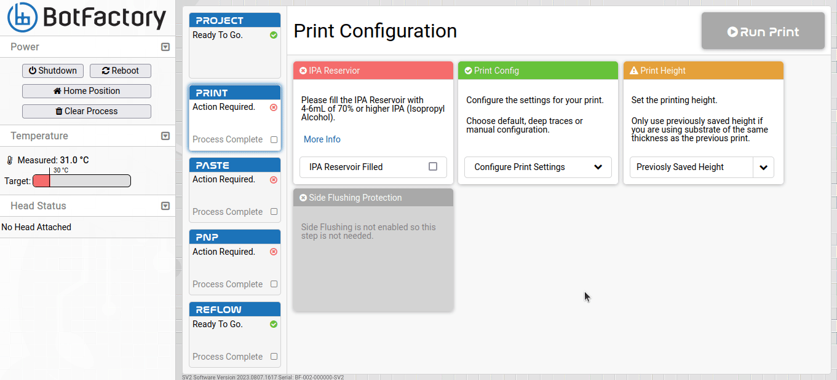837x380 pixels.
Task: Collapse the Power panel section
Action: coord(165,47)
